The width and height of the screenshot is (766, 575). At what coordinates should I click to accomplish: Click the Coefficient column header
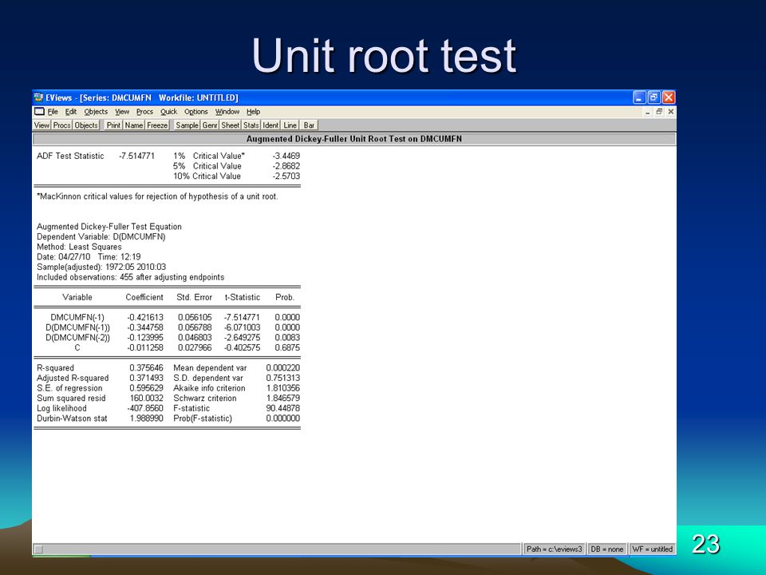pyautogui.click(x=144, y=297)
